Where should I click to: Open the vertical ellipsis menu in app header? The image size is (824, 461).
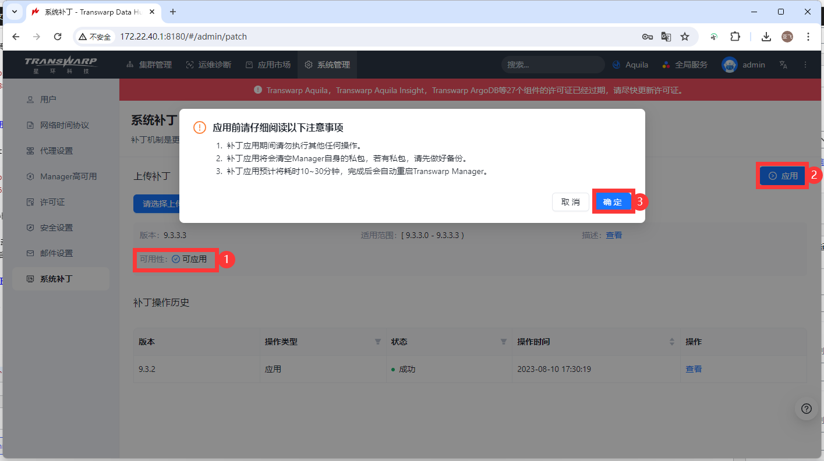pos(805,65)
